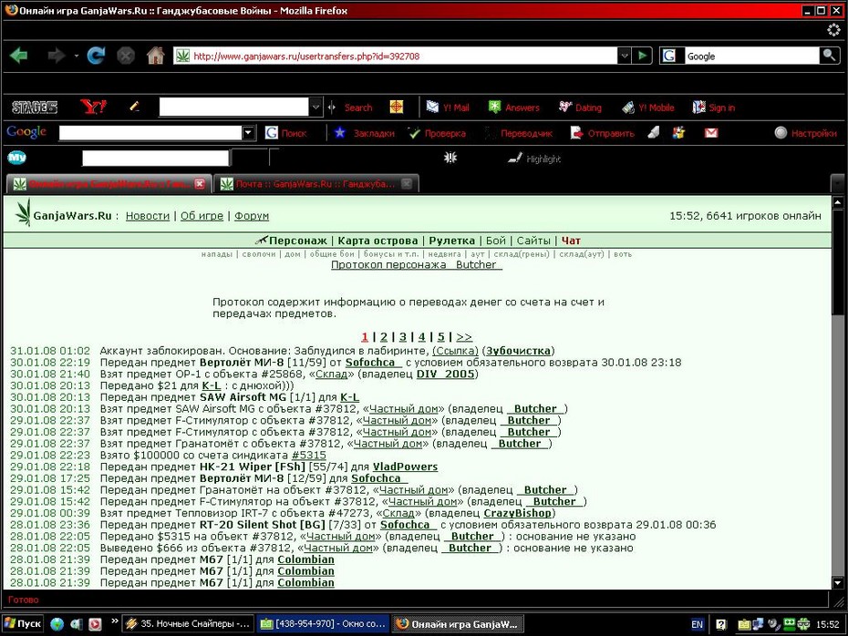Click Google toolbar highlighter pen icon

653,132
